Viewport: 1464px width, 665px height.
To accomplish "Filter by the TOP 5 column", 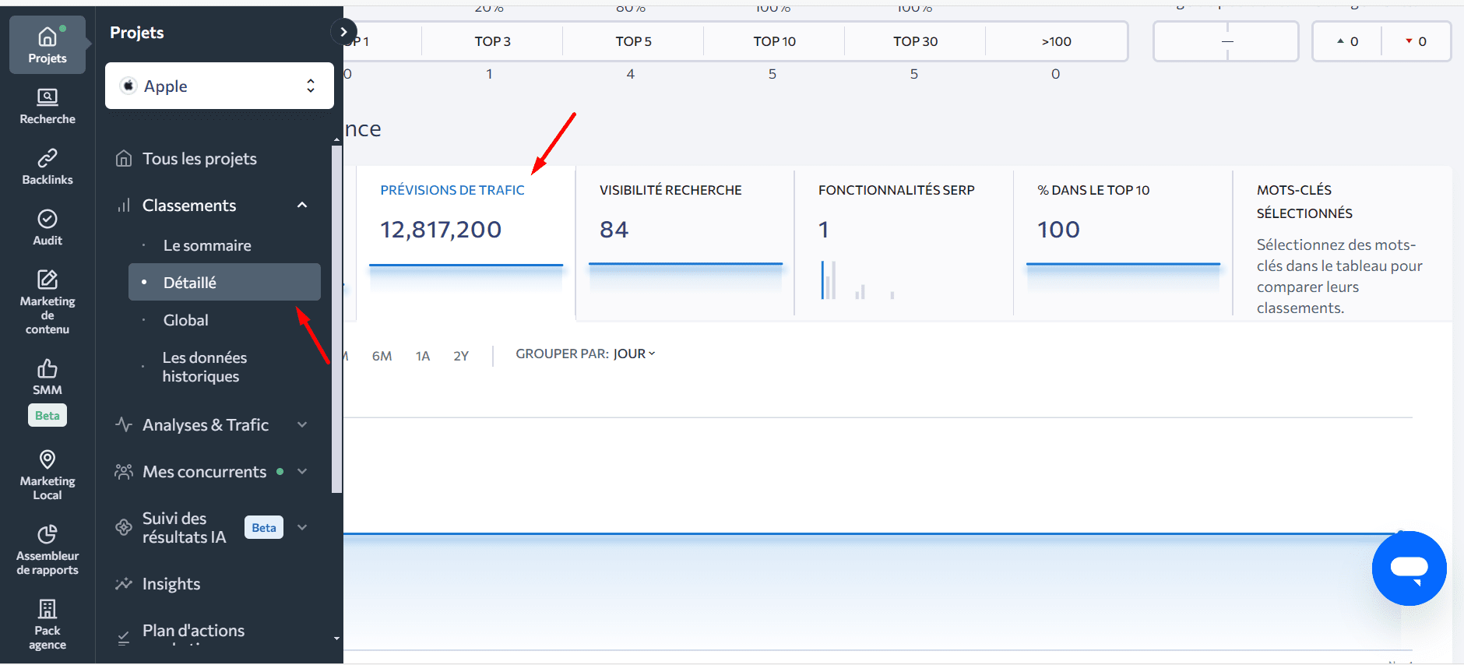I will (x=633, y=41).
